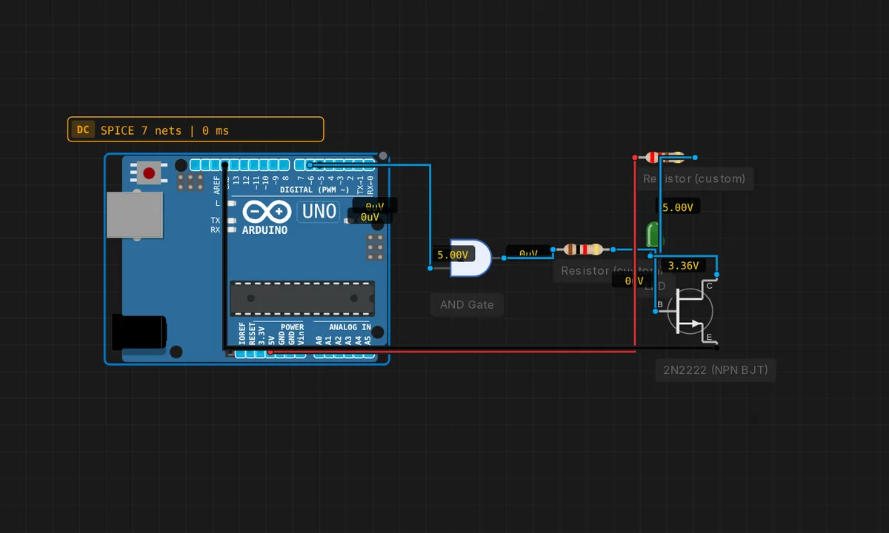Select the top resistor attached to the red wire
The image size is (889, 533).
(665, 157)
